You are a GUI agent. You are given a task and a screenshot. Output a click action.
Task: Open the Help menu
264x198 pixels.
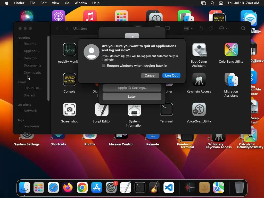pyautogui.click(x=96, y=3)
